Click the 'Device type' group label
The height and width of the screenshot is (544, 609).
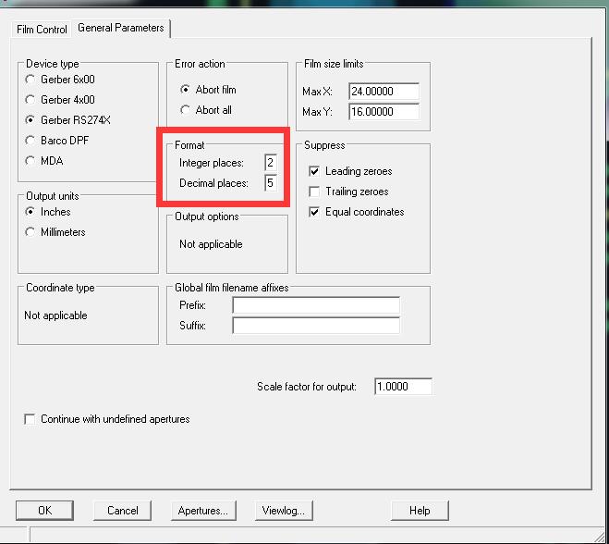53,64
